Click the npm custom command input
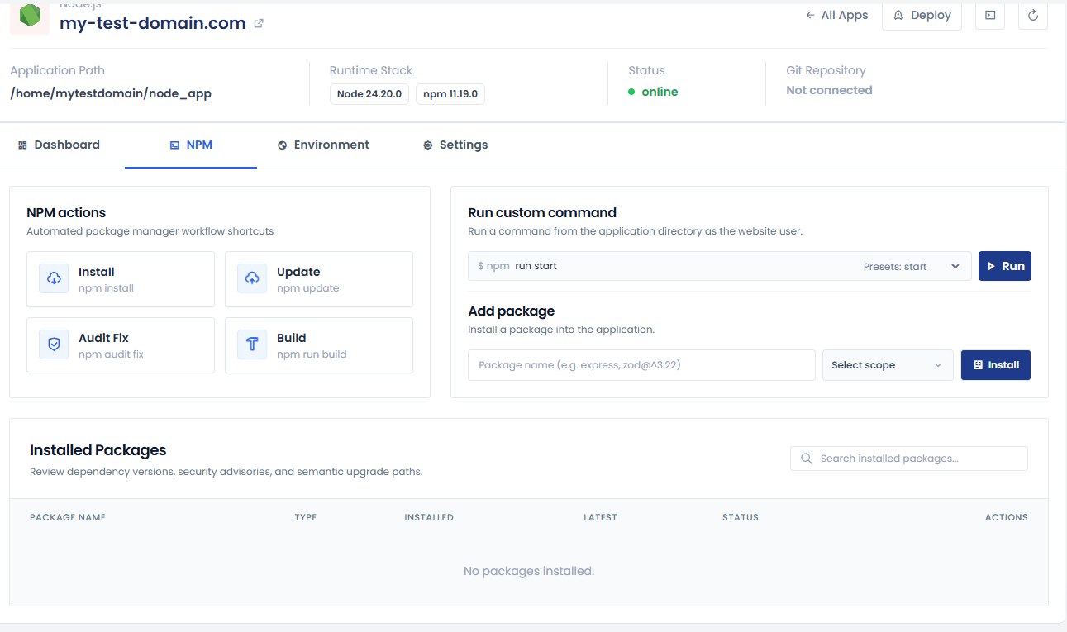Viewport: 1067px width, 632px height. point(661,266)
